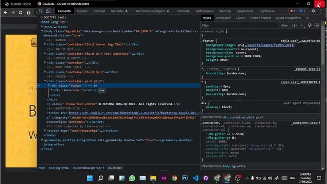Screen dimensions: 327x184
Task: Open Photoshop from the taskbar
Action: 185,178
